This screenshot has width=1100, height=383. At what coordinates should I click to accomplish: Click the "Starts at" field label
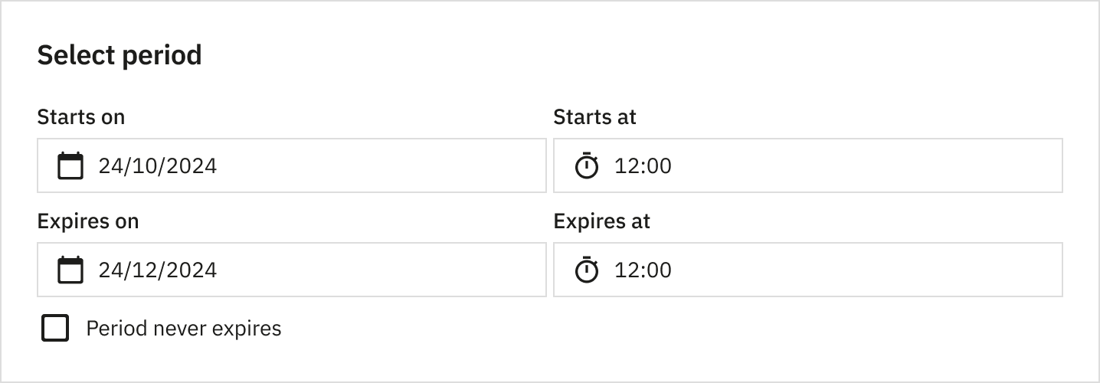pos(594,117)
